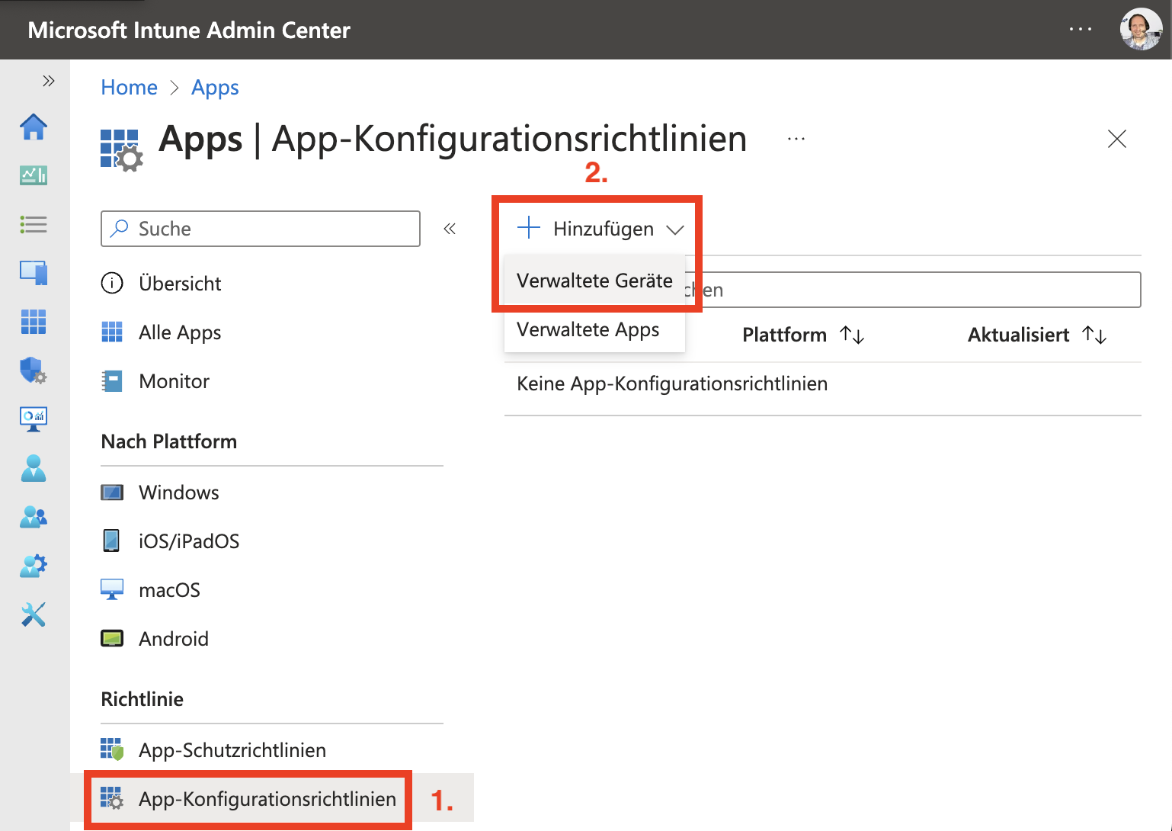
Task: Open the Home icon in the sidebar
Action: point(34,127)
